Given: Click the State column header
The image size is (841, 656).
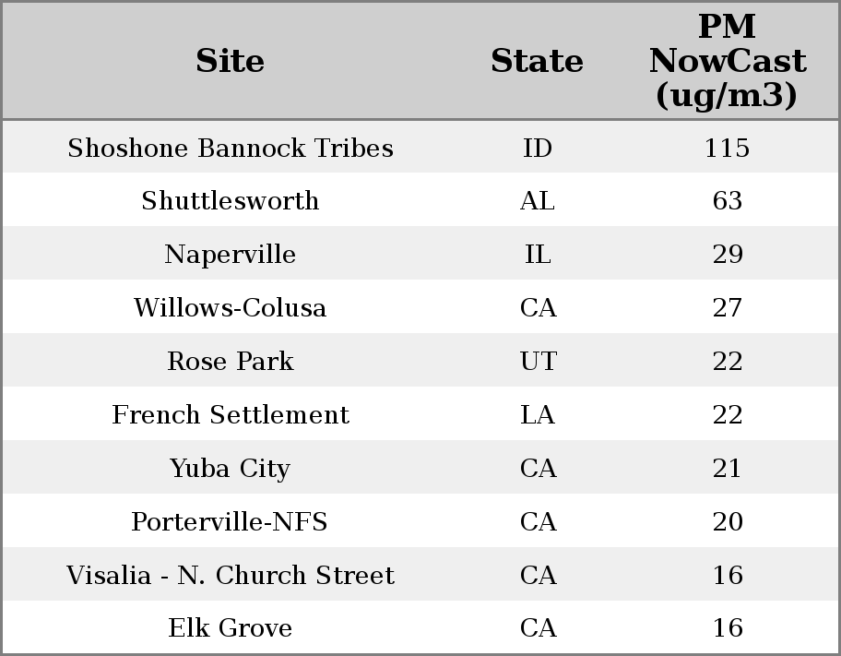Looking at the screenshot, I should point(537,62).
